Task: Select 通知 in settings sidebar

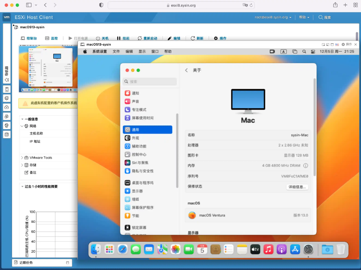Action: pos(148,93)
